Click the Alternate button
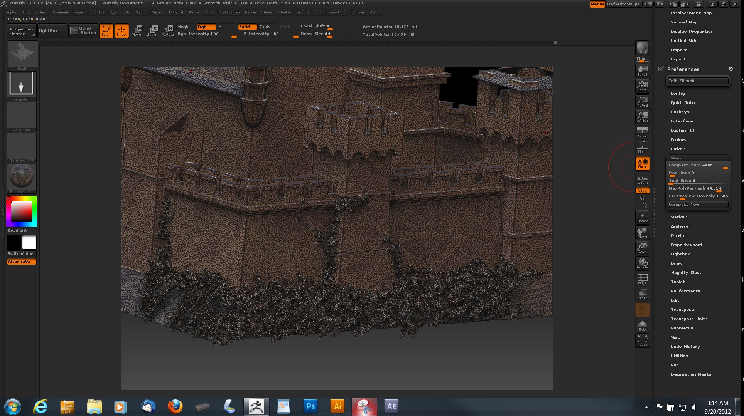 pos(22,262)
